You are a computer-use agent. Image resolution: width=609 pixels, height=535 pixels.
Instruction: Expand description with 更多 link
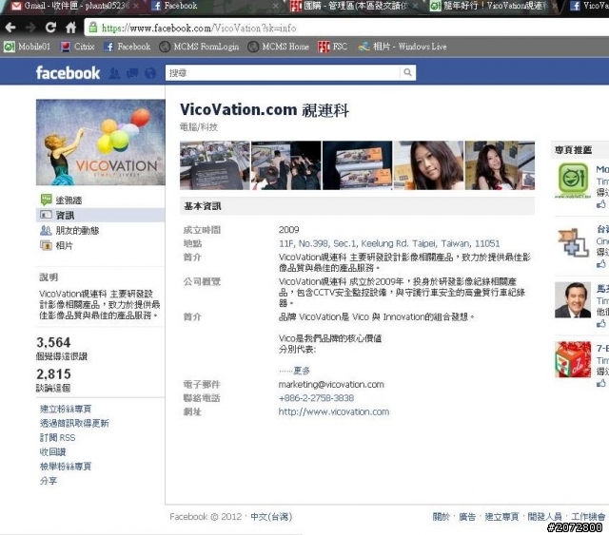point(302,371)
